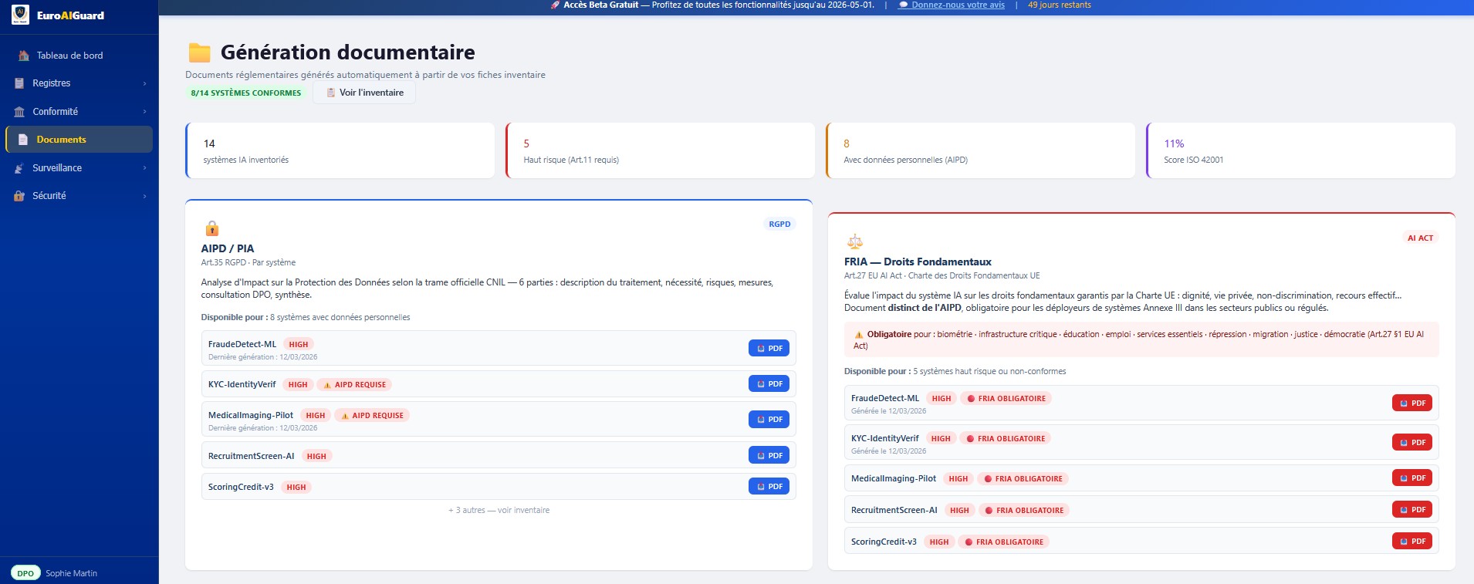Image resolution: width=1474 pixels, height=584 pixels.
Task: Open the Sécurité sidebar section
Action: pos(79,196)
